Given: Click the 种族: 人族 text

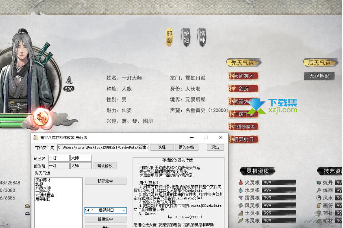Looking at the screenshot, I should point(119,89).
